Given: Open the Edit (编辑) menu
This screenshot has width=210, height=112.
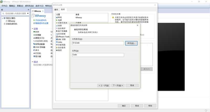Looking at the screenshot, I should pyautogui.click(x=12, y=6).
